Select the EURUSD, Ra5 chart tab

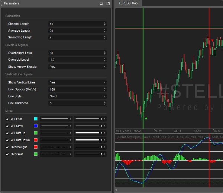(128, 3)
